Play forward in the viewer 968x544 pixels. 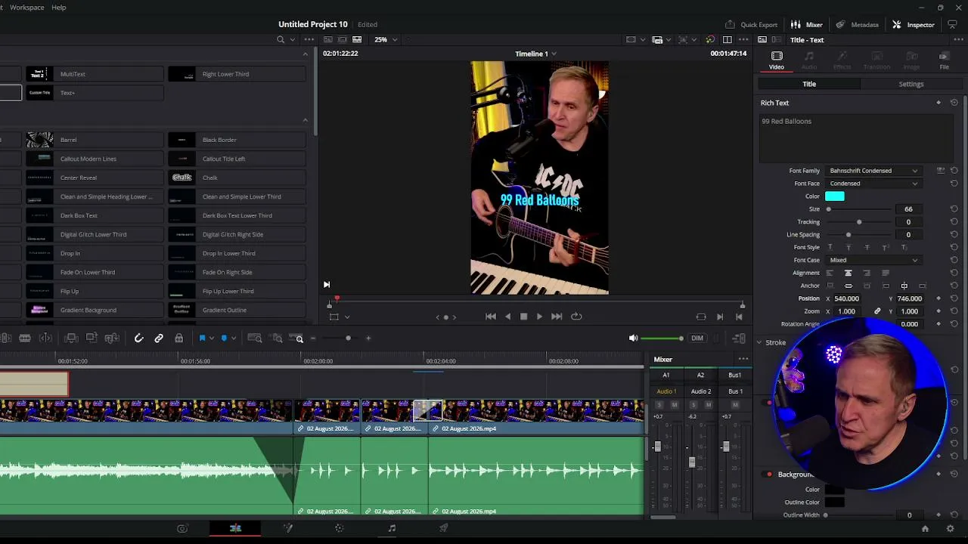tap(539, 317)
